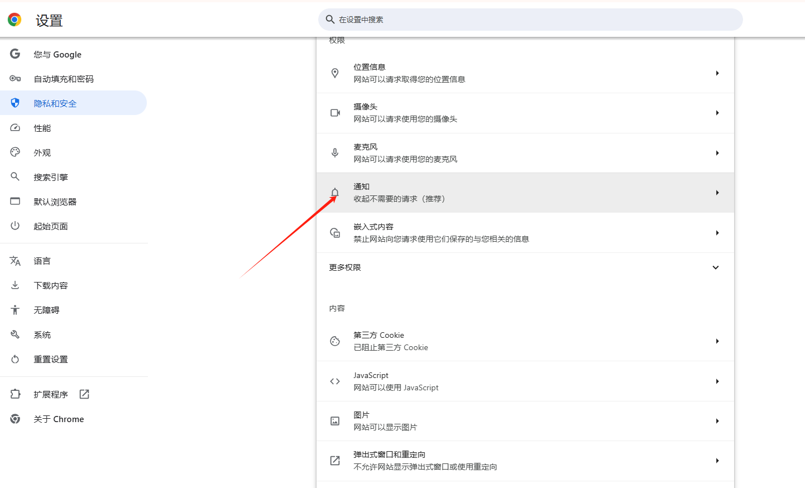Click the download icon for 下载内容
The width and height of the screenshot is (805, 488).
(15, 285)
